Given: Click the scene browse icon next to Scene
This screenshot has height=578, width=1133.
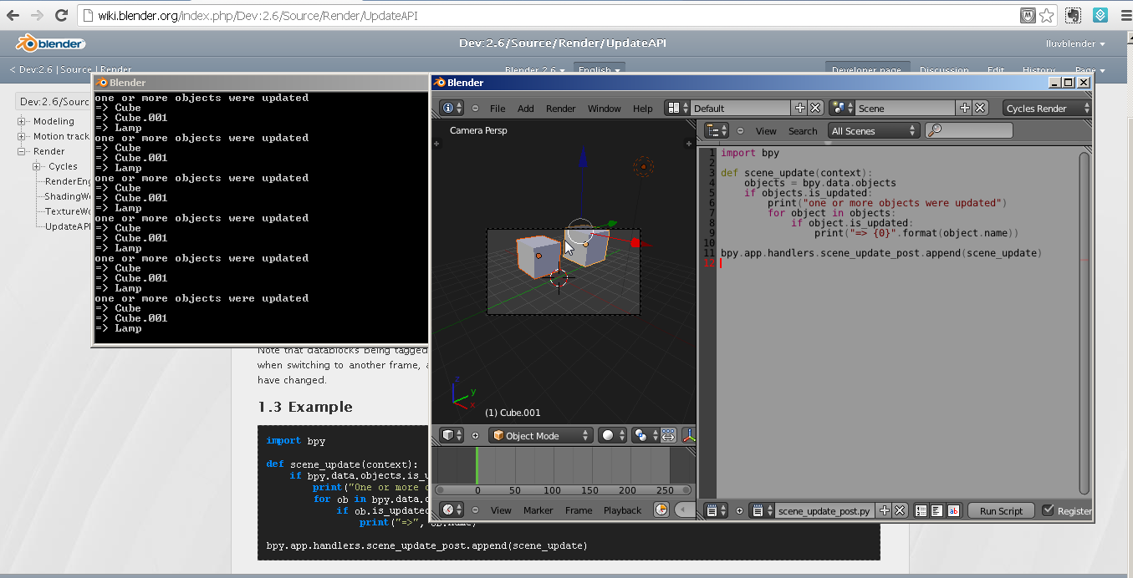Looking at the screenshot, I should (841, 108).
